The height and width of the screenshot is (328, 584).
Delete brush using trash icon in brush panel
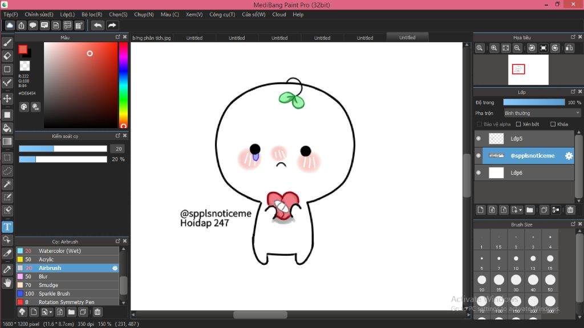pos(97,311)
